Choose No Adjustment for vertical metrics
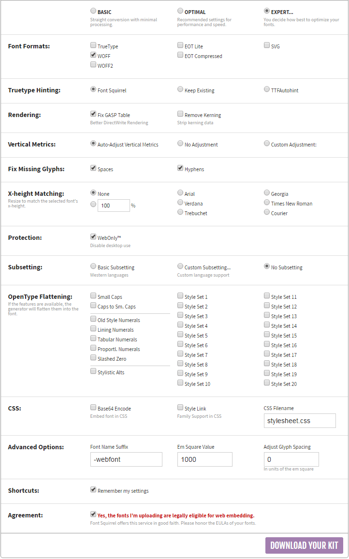Image resolution: width=349 pixels, height=559 pixels. 180,143
